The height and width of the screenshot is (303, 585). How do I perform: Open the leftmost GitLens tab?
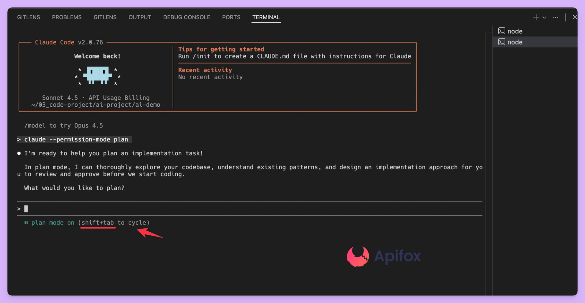(x=29, y=17)
